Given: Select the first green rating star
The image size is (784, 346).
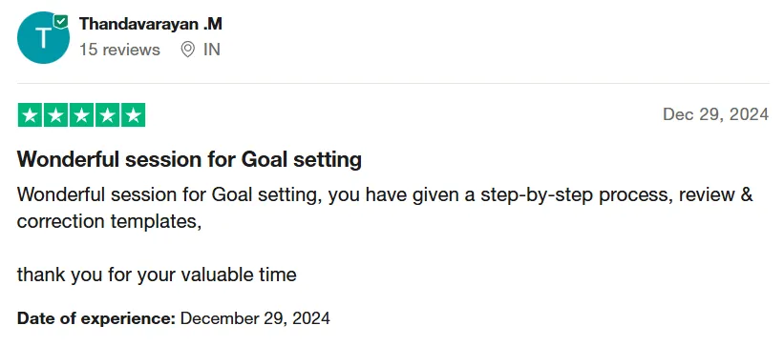Looking at the screenshot, I should click(x=31, y=114).
